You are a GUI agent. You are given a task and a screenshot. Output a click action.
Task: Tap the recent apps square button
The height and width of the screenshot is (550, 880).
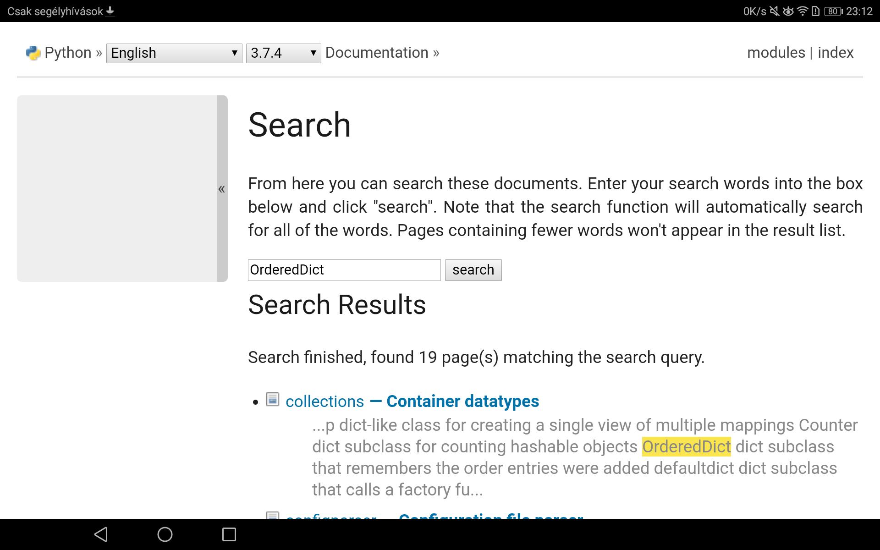(x=229, y=534)
